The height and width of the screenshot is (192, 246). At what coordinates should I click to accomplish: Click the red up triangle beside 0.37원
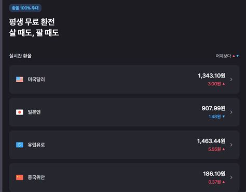[224, 182]
